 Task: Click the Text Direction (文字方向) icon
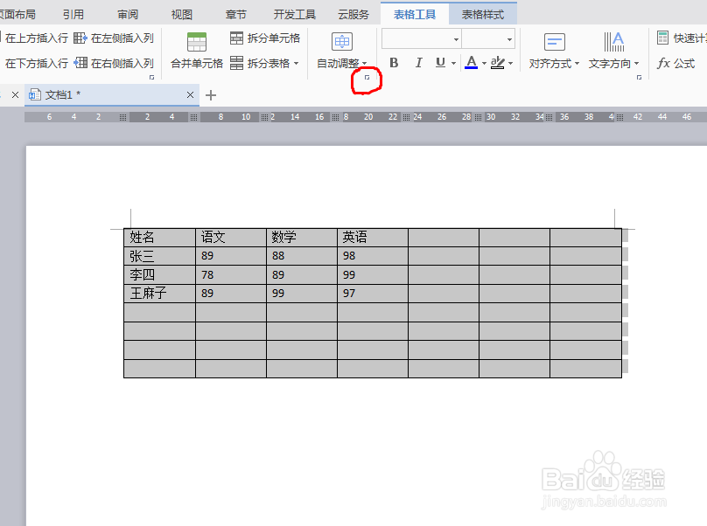(x=614, y=39)
